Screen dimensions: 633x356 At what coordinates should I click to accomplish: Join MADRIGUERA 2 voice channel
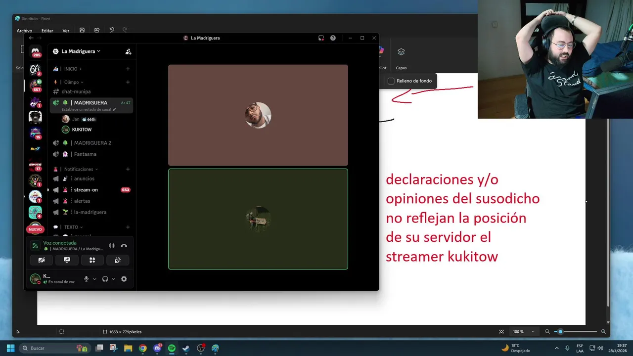coord(91,143)
